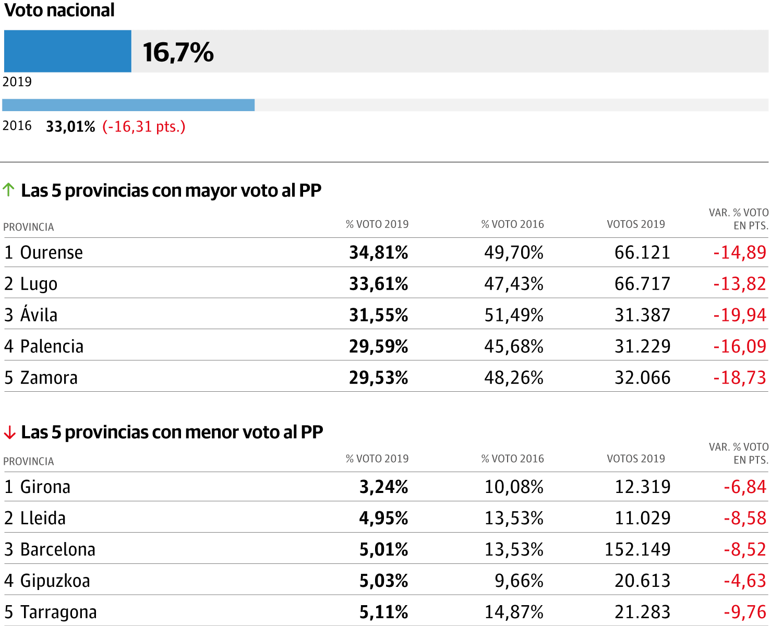Click the red down arrow icon
Image resolution: width=771 pixels, height=626 pixels.
click(x=9, y=432)
